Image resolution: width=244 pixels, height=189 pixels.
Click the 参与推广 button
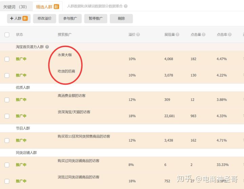click(x=70, y=19)
